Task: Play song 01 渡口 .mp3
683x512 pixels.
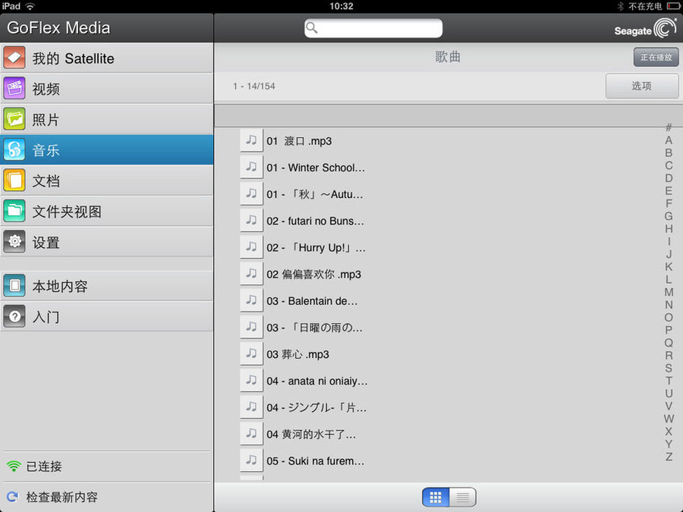Action: click(299, 141)
